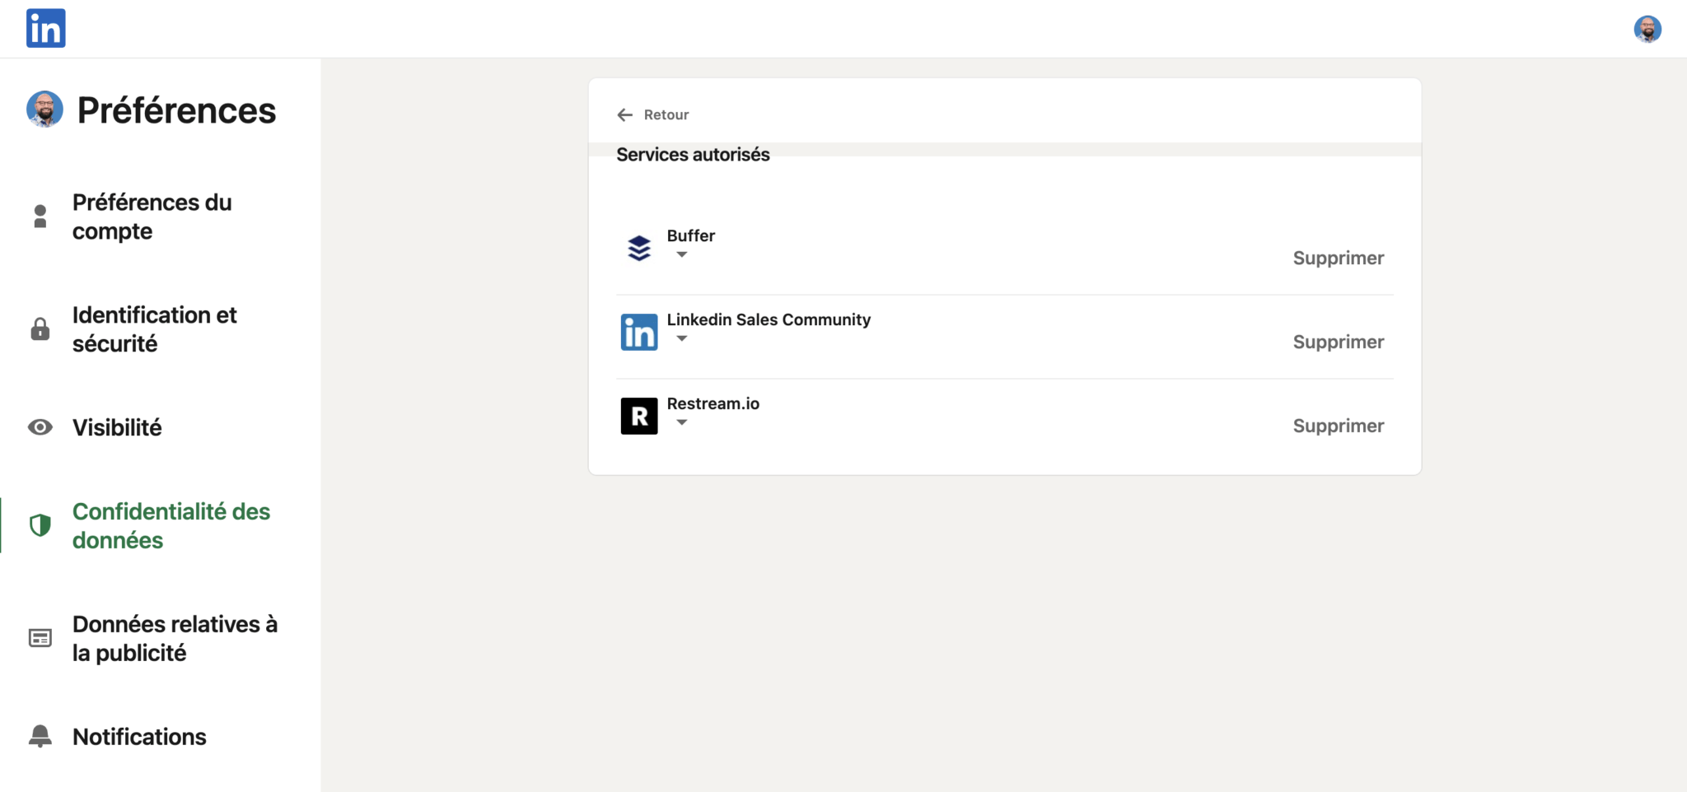Open LinkedIn home via the logo

46,29
